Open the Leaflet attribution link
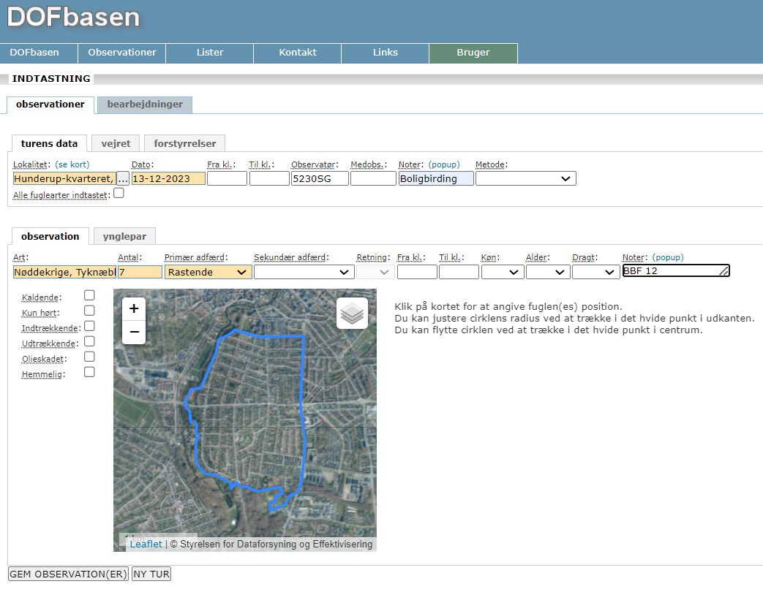The height and width of the screenshot is (592, 763). [146, 544]
